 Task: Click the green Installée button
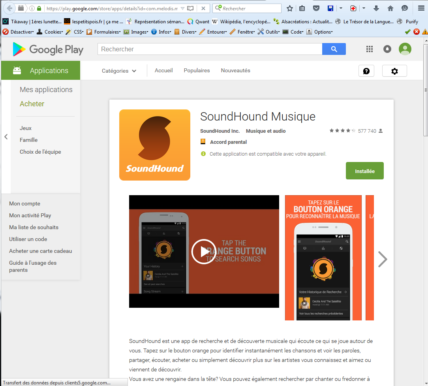coord(364,171)
